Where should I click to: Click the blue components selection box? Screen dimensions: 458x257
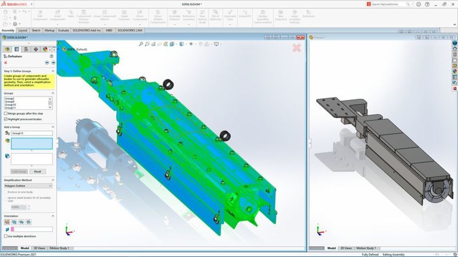32,144
